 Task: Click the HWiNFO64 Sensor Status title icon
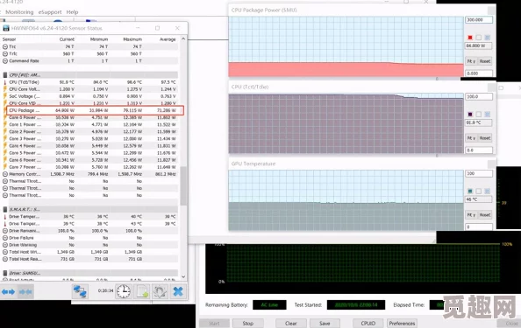click(x=5, y=28)
